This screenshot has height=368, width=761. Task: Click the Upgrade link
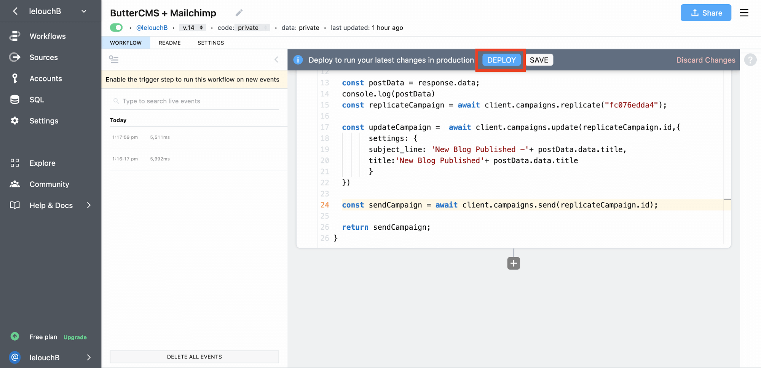tap(75, 337)
